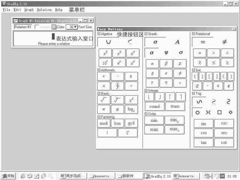Viewport: 240px width, 180px height.
Task: Click the x squared button in Algebra
Action: [105, 53]
